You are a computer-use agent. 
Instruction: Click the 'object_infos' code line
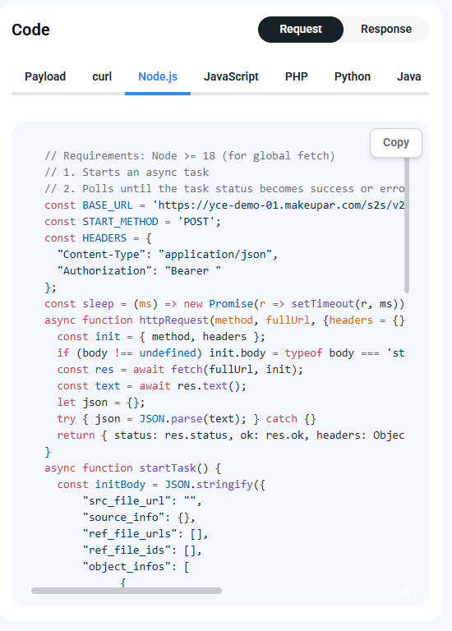[x=136, y=567]
